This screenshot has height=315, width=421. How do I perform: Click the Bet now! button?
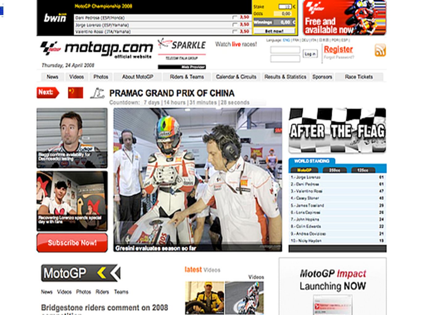point(274,31)
